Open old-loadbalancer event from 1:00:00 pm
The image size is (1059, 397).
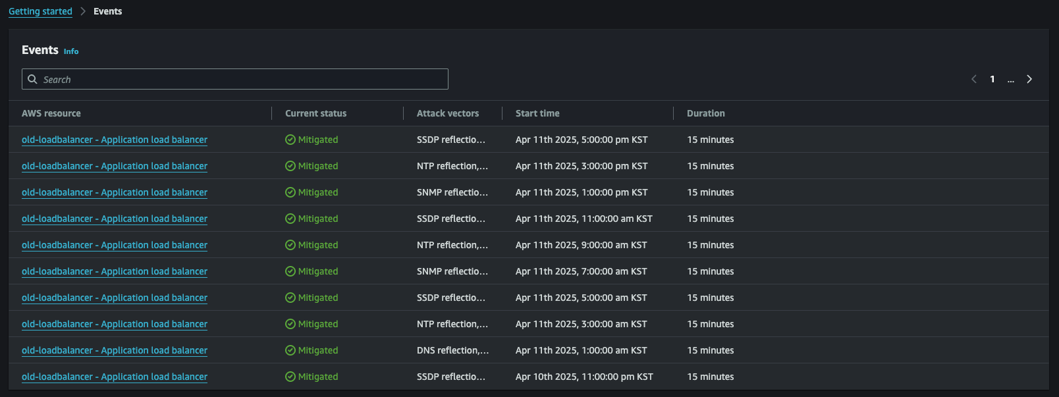(x=115, y=192)
